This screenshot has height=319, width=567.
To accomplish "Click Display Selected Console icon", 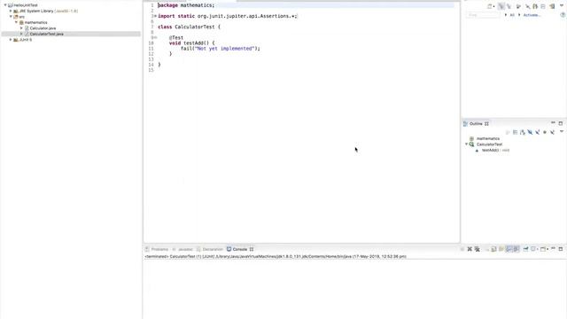I will click(533, 249).
